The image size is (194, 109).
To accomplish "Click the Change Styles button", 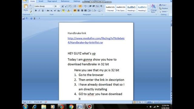I will (x=154, y=8).
